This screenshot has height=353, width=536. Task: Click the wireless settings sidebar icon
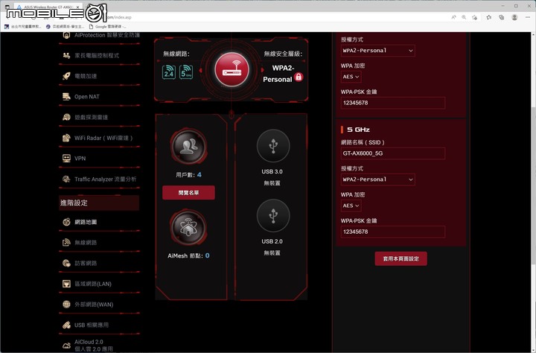[66, 243]
